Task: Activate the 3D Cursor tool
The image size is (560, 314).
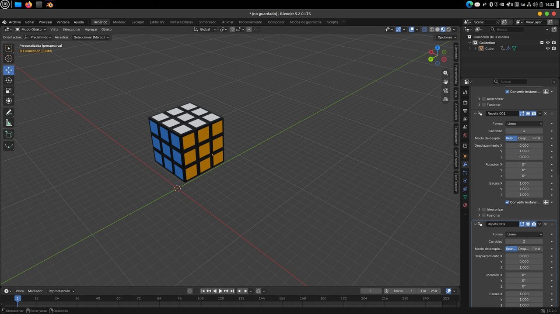Action: click(9, 59)
